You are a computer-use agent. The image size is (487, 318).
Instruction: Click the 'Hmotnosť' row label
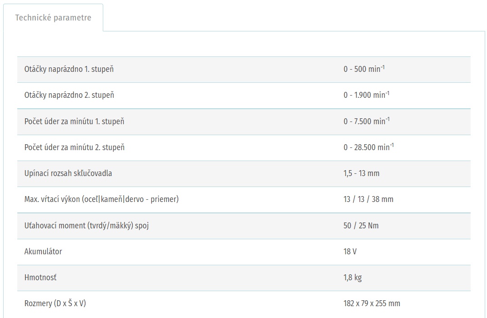pyautogui.click(x=40, y=278)
